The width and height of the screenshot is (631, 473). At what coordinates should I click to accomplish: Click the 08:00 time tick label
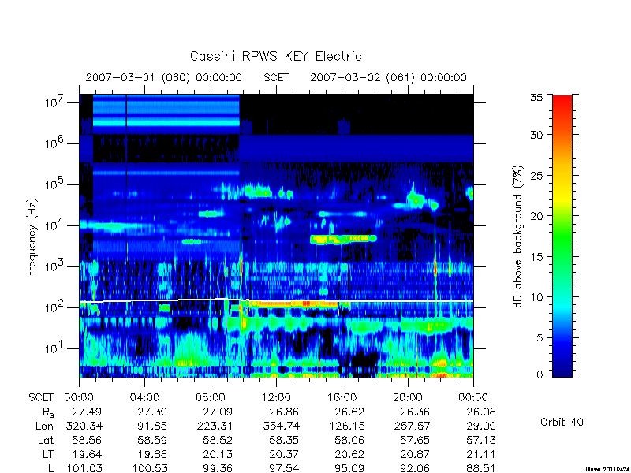click(211, 398)
